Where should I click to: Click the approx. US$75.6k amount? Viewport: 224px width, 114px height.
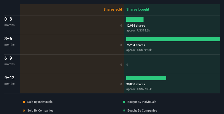click(x=138, y=30)
